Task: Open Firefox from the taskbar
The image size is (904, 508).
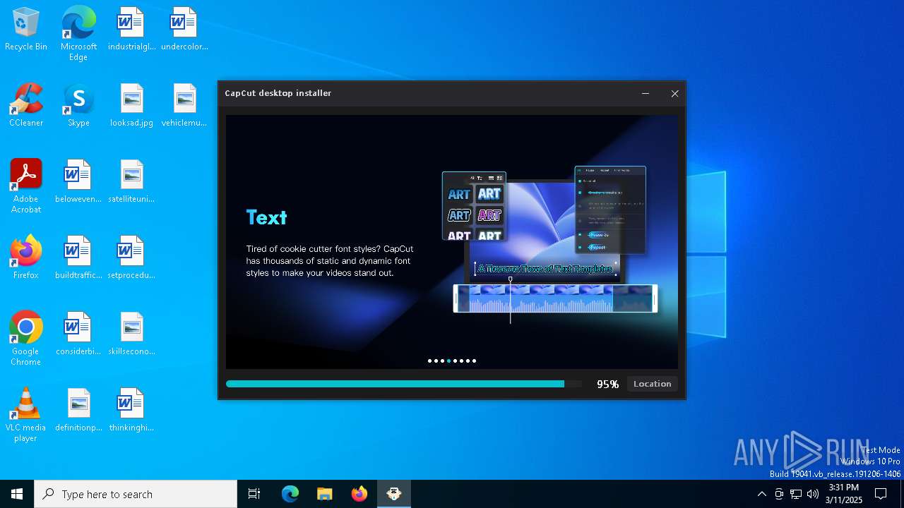Action: 359,494
